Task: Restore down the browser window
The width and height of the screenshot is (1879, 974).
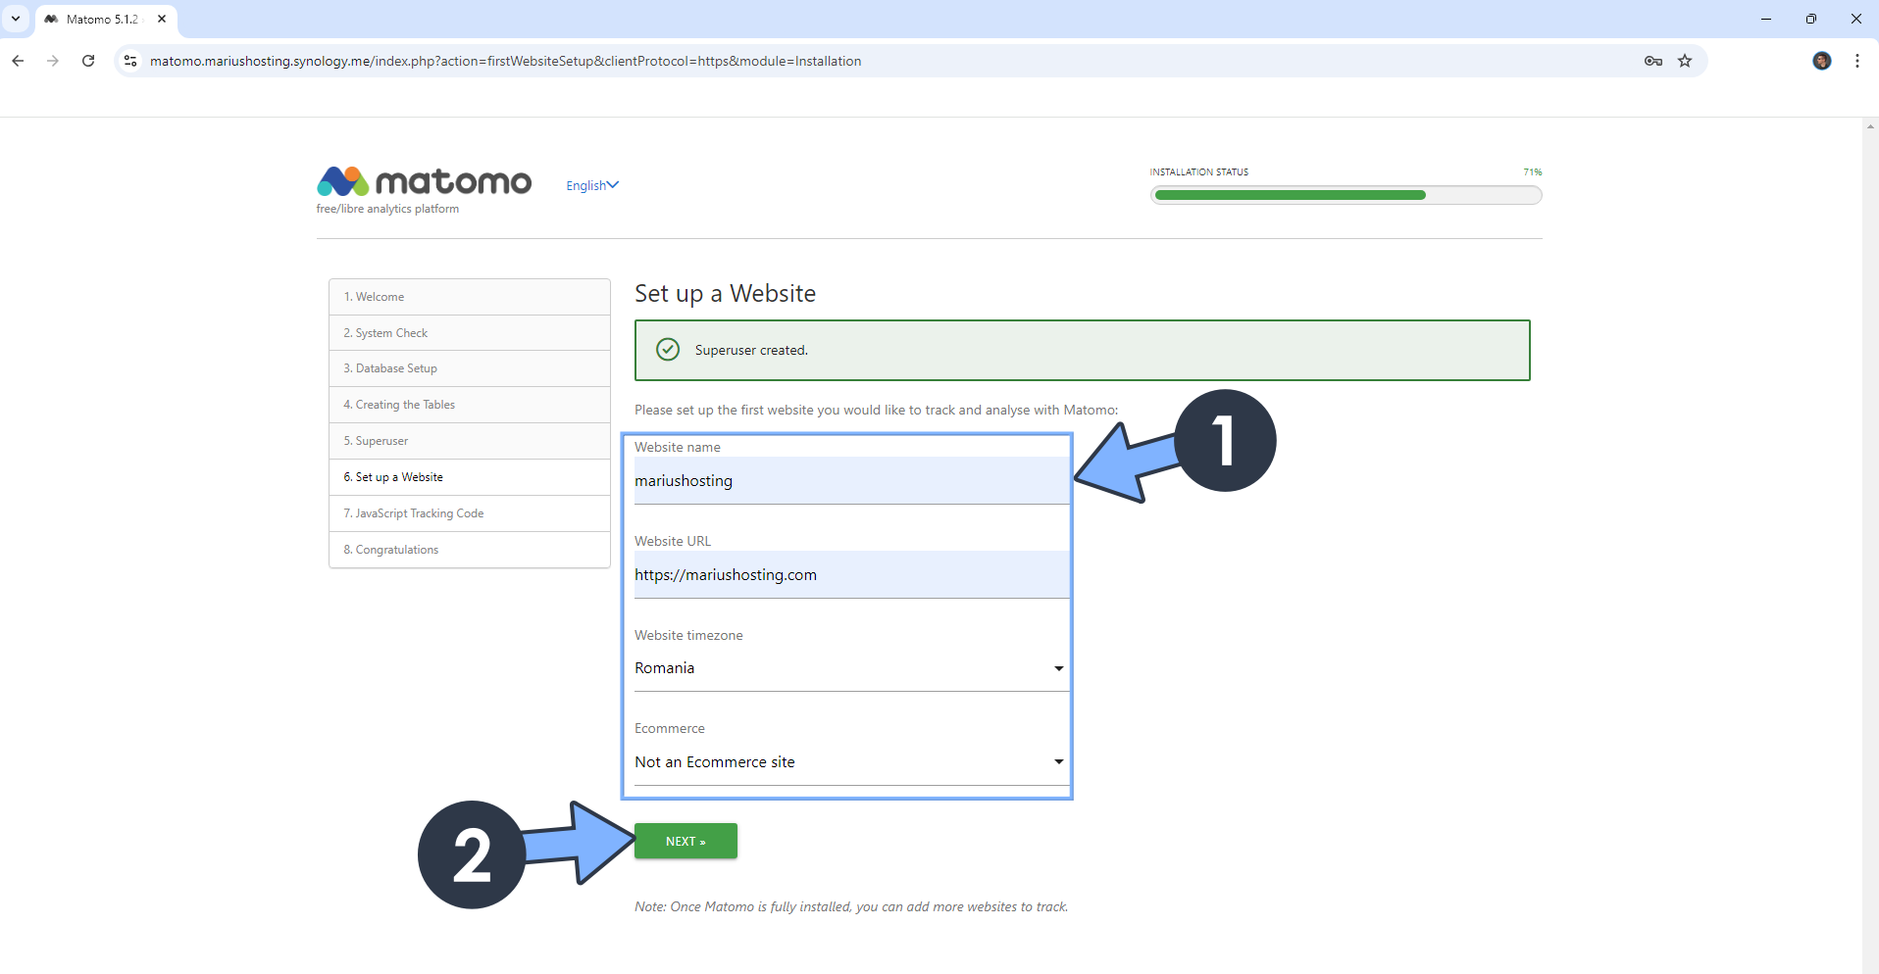Action: 1811,19
